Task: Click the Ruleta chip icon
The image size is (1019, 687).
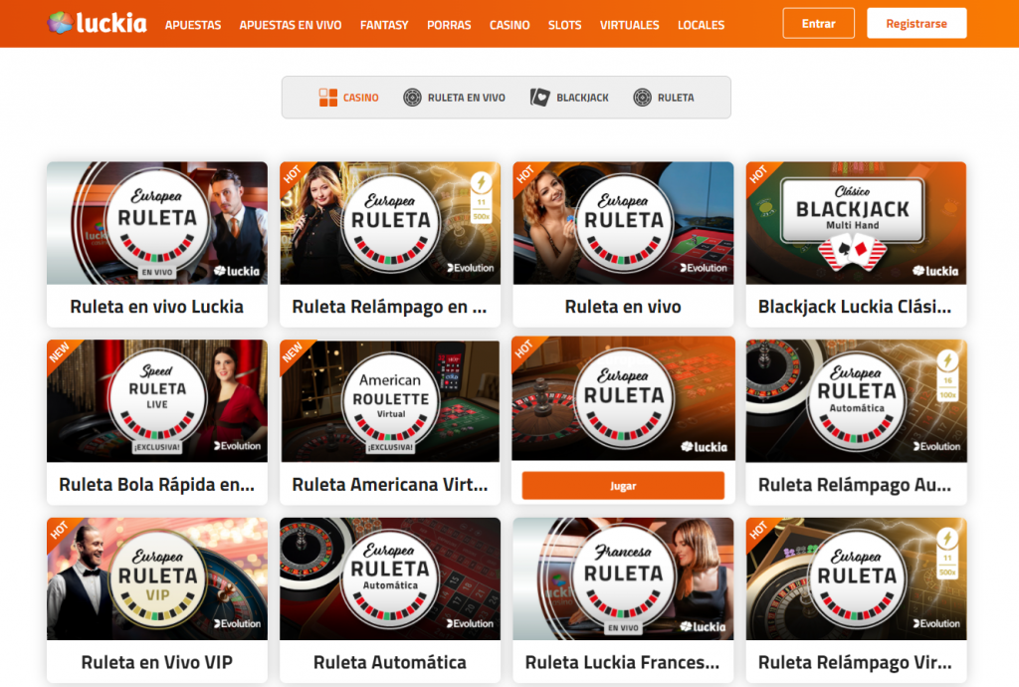Action: coord(642,98)
